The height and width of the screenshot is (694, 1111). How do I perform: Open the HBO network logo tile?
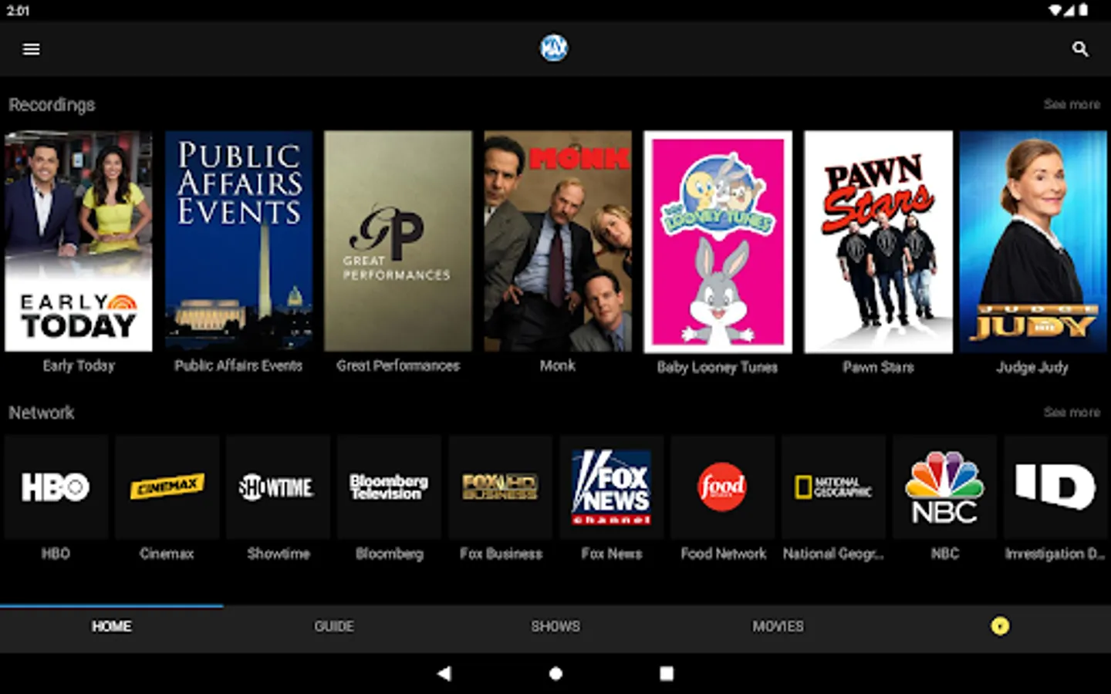point(56,487)
